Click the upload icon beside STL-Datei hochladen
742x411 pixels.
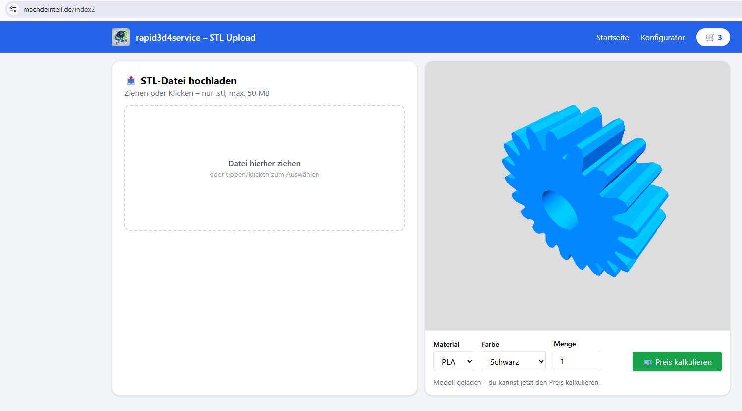(131, 81)
